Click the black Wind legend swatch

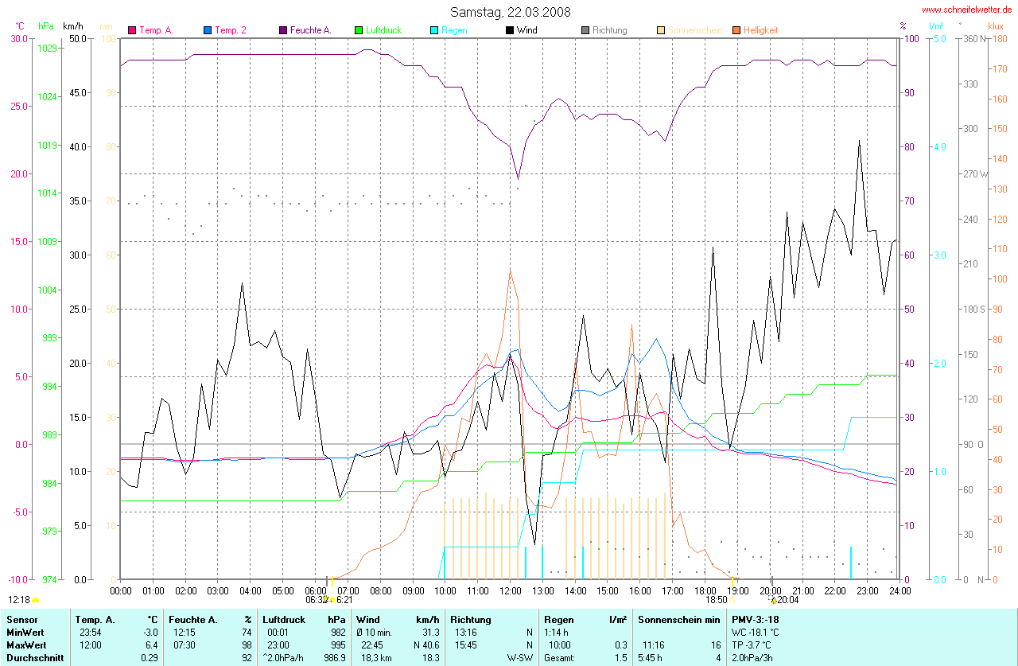click(510, 30)
